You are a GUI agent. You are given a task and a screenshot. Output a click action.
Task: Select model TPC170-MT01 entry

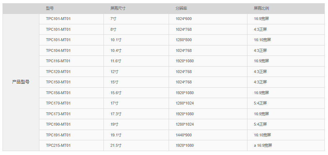pyautogui.click(x=58, y=103)
